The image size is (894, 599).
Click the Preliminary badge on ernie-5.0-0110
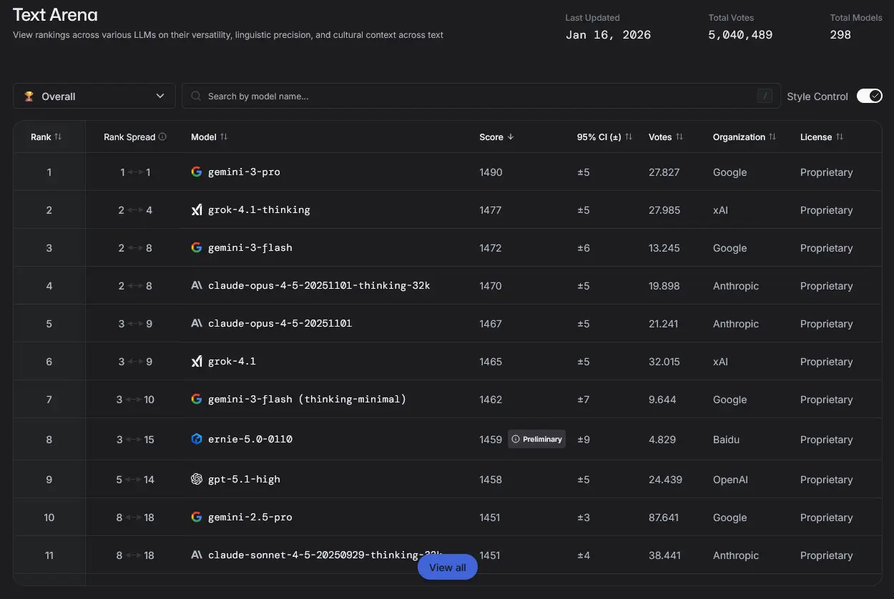click(536, 439)
